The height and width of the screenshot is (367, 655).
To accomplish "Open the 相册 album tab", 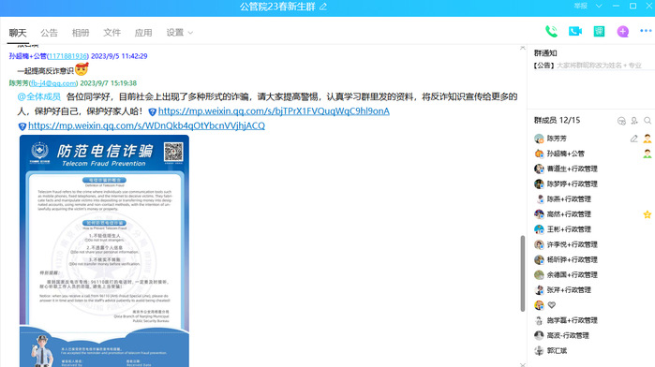I will [x=81, y=33].
